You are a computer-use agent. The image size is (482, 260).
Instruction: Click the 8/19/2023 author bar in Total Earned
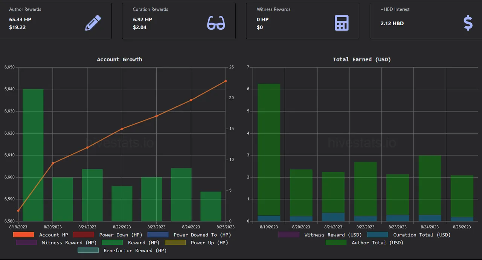269,150
